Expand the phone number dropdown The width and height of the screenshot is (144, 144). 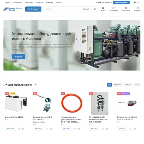click(111, 3)
